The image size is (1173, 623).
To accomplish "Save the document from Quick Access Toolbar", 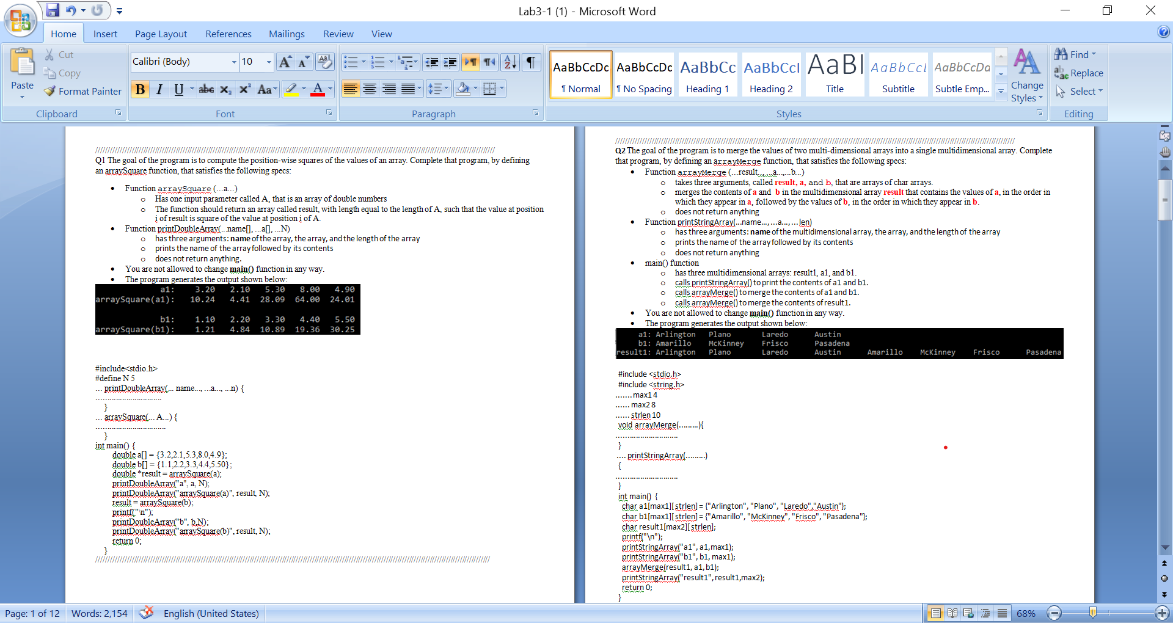I will (x=53, y=10).
